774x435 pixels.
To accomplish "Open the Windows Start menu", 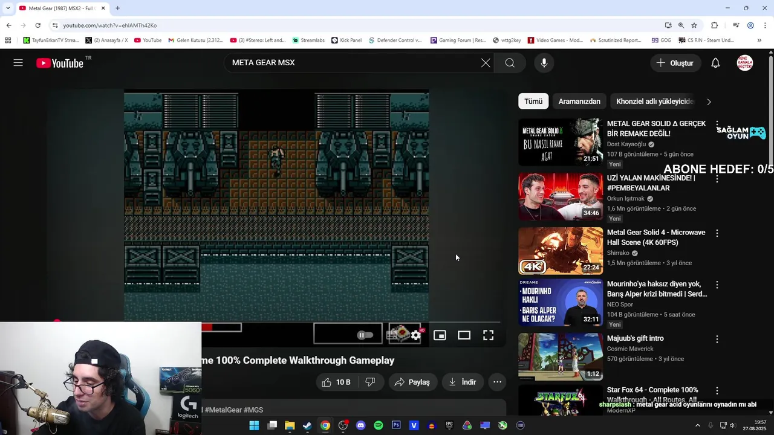I will (254, 425).
